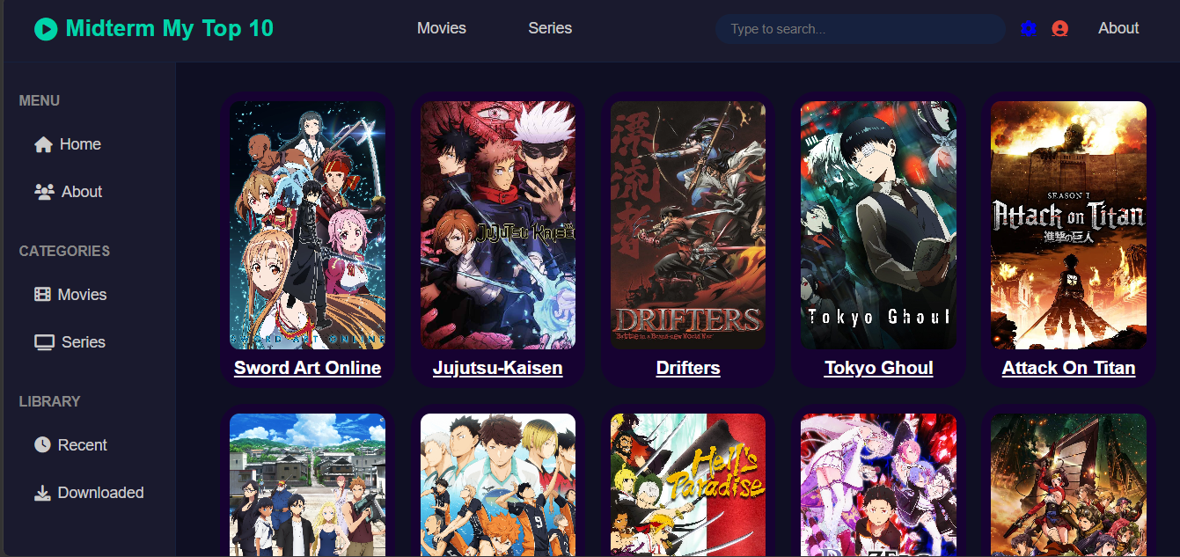Click the sidebar Series label

(x=84, y=342)
